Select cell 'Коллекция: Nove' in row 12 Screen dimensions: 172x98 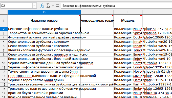pyautogui.click(x=128, y=72)
